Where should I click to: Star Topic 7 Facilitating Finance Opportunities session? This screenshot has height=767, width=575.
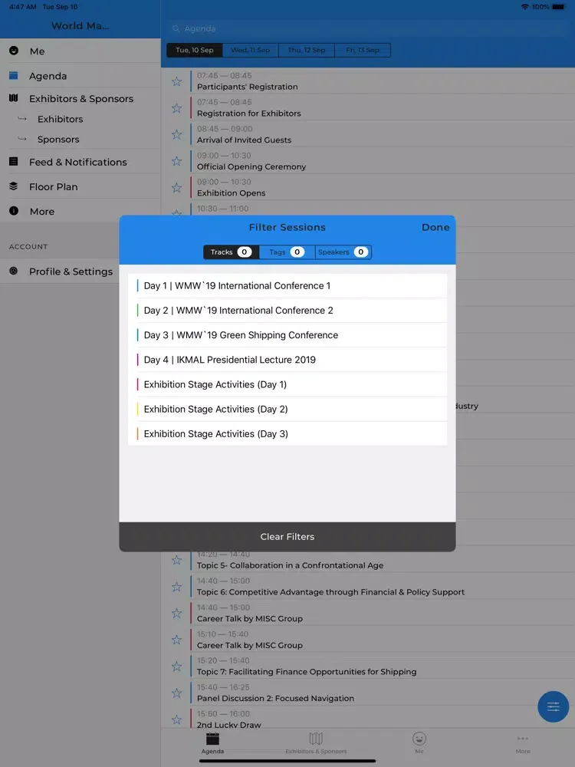[176, 667]
